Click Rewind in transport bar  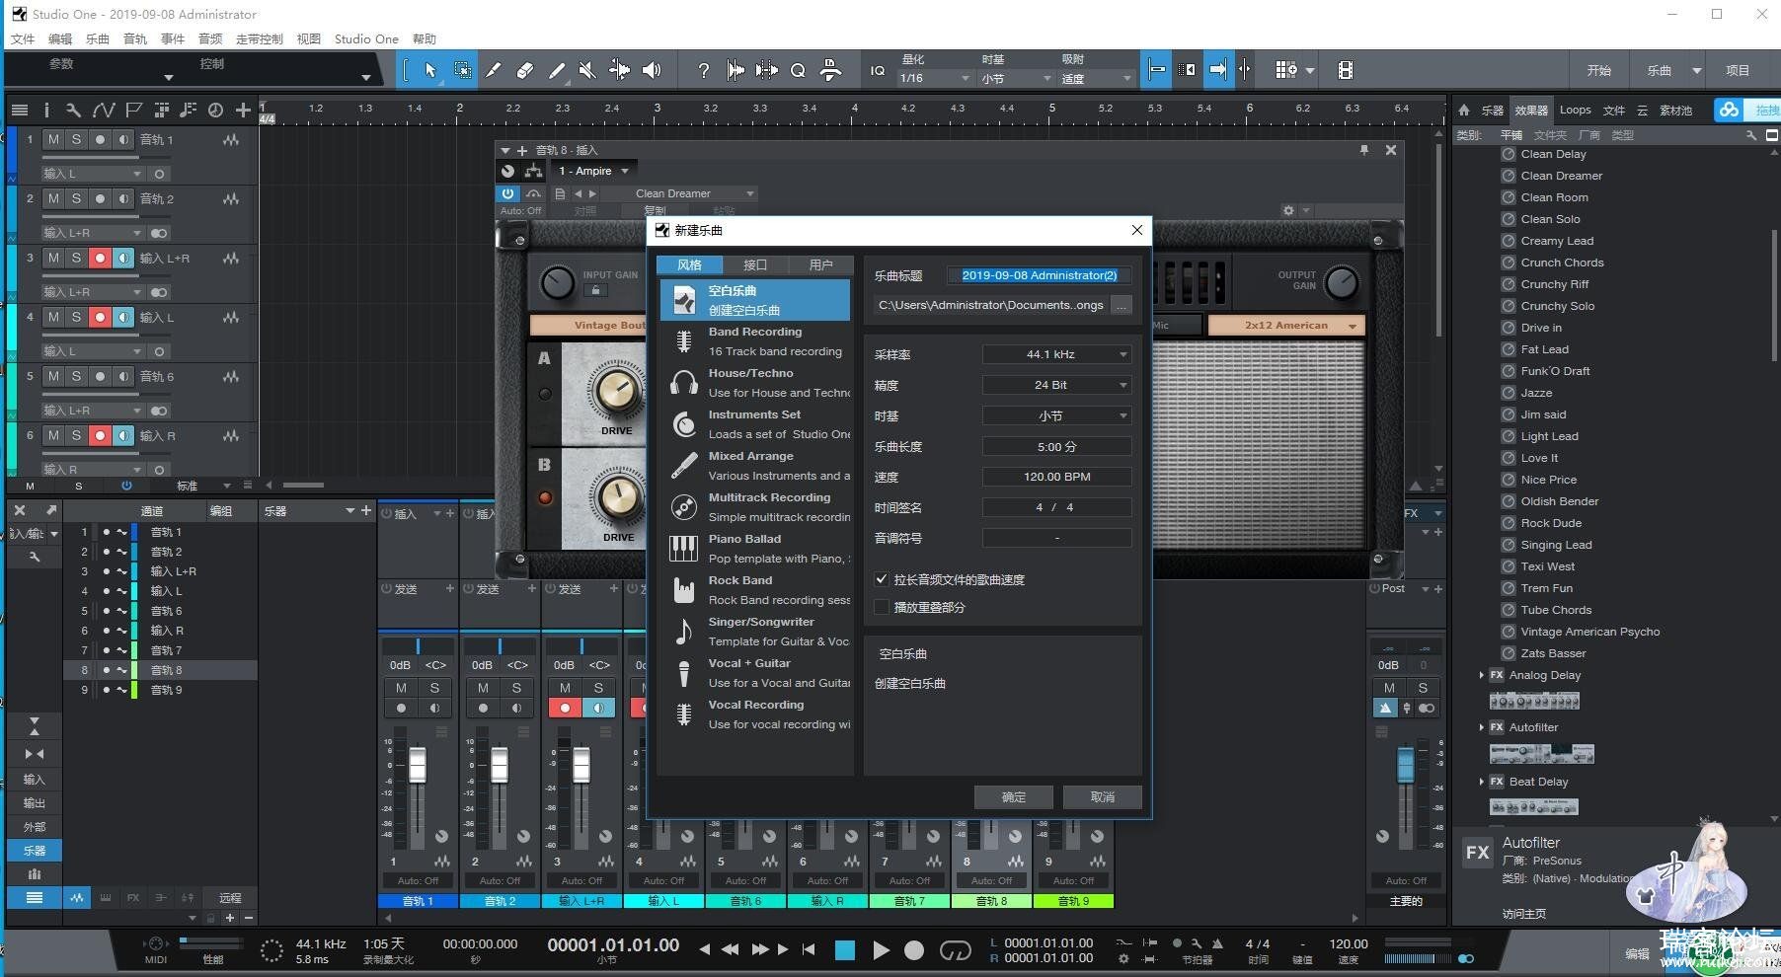(x=731, y=949)
